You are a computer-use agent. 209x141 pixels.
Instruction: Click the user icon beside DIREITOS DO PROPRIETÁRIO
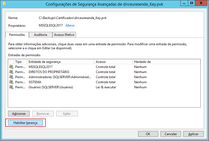(x=11, y=72)
